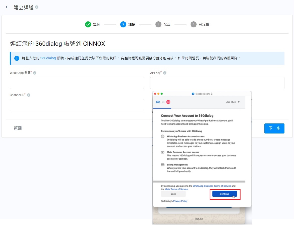Open the Joe Chen account dropdown
The width and height of the screenshot is (295, 225).
[233, 102]
